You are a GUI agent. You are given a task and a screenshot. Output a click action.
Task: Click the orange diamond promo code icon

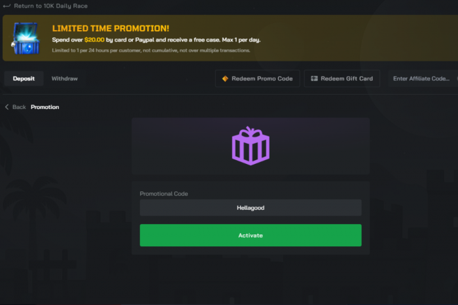[x=225, y=78]
